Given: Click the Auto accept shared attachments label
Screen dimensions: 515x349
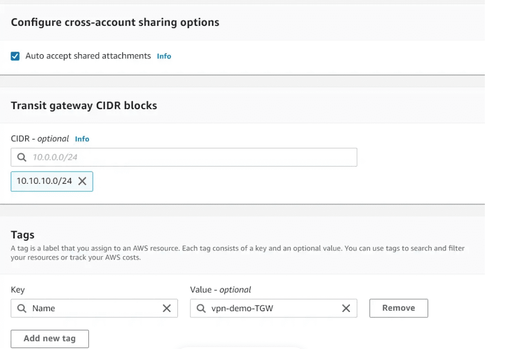Looking at the screenshot, I should tap(88, 56).
